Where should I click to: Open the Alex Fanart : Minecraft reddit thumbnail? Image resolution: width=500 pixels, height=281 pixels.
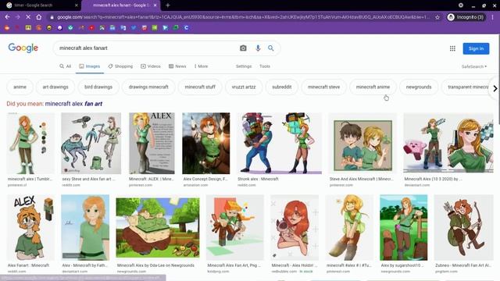click(30, 227)
